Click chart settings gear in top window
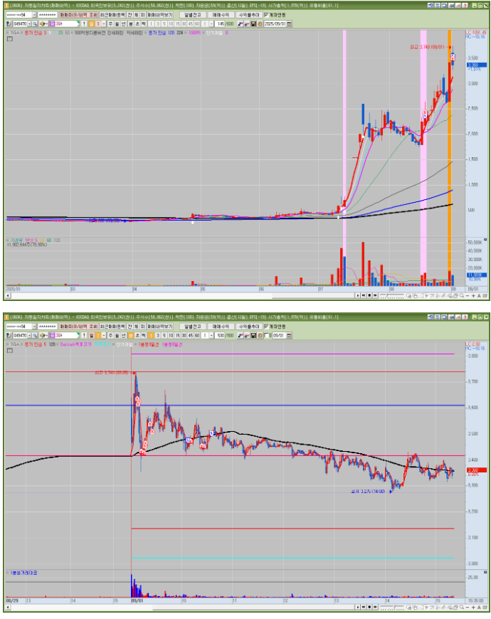The width and height of the screenshot is (491, 619). 260,23
